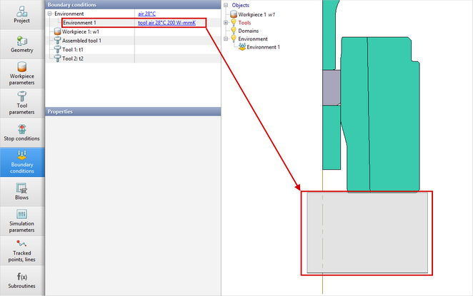The width and height of the screenshot is (473, 296).
Task: Toggle visibility bulb for Domains node
Action: (x=234, y=31)
